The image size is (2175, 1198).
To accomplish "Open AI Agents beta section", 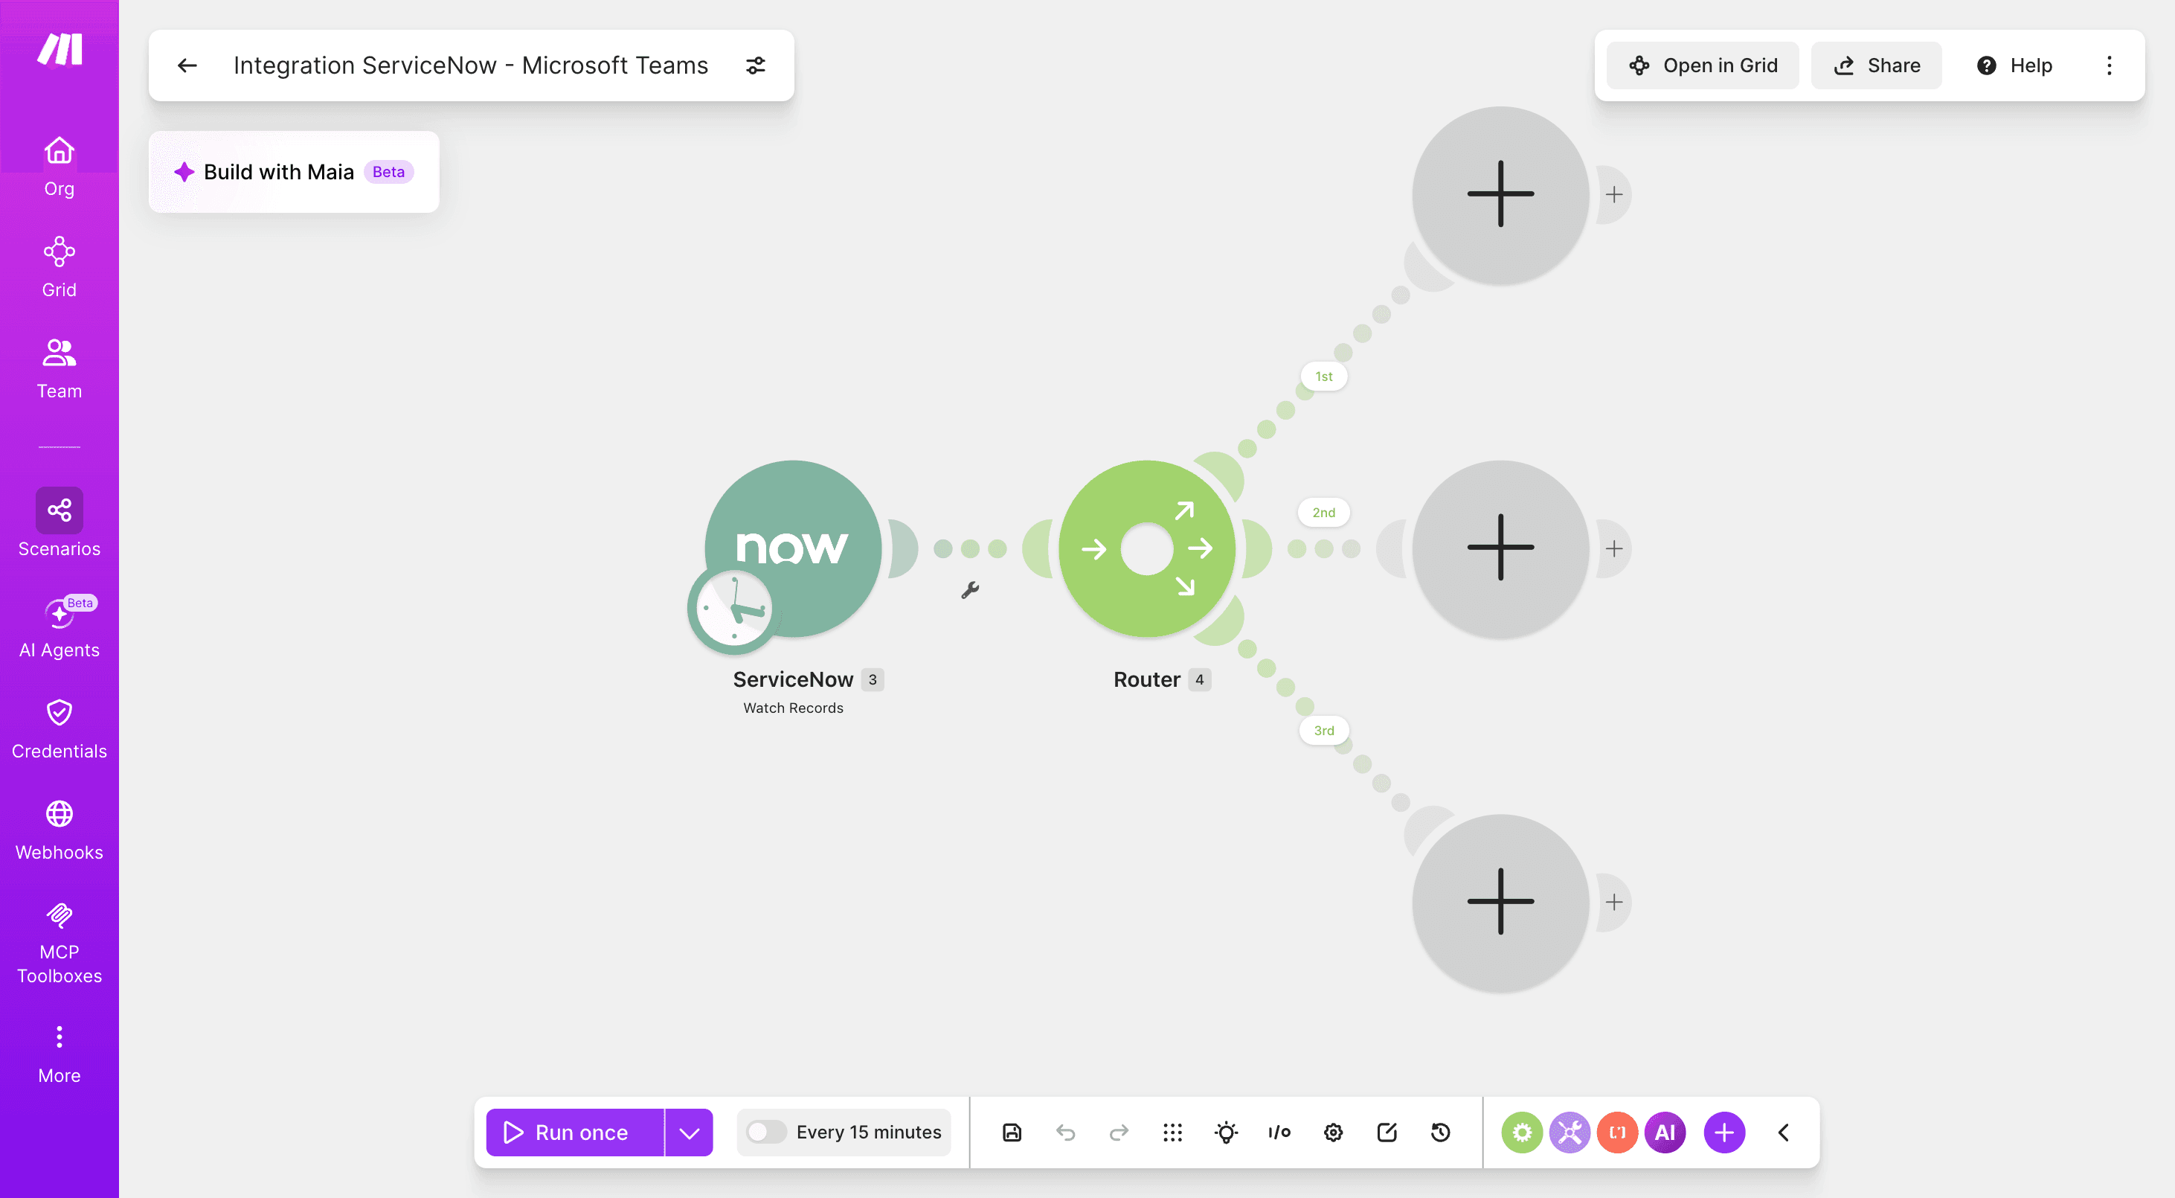I will (59, 628).
